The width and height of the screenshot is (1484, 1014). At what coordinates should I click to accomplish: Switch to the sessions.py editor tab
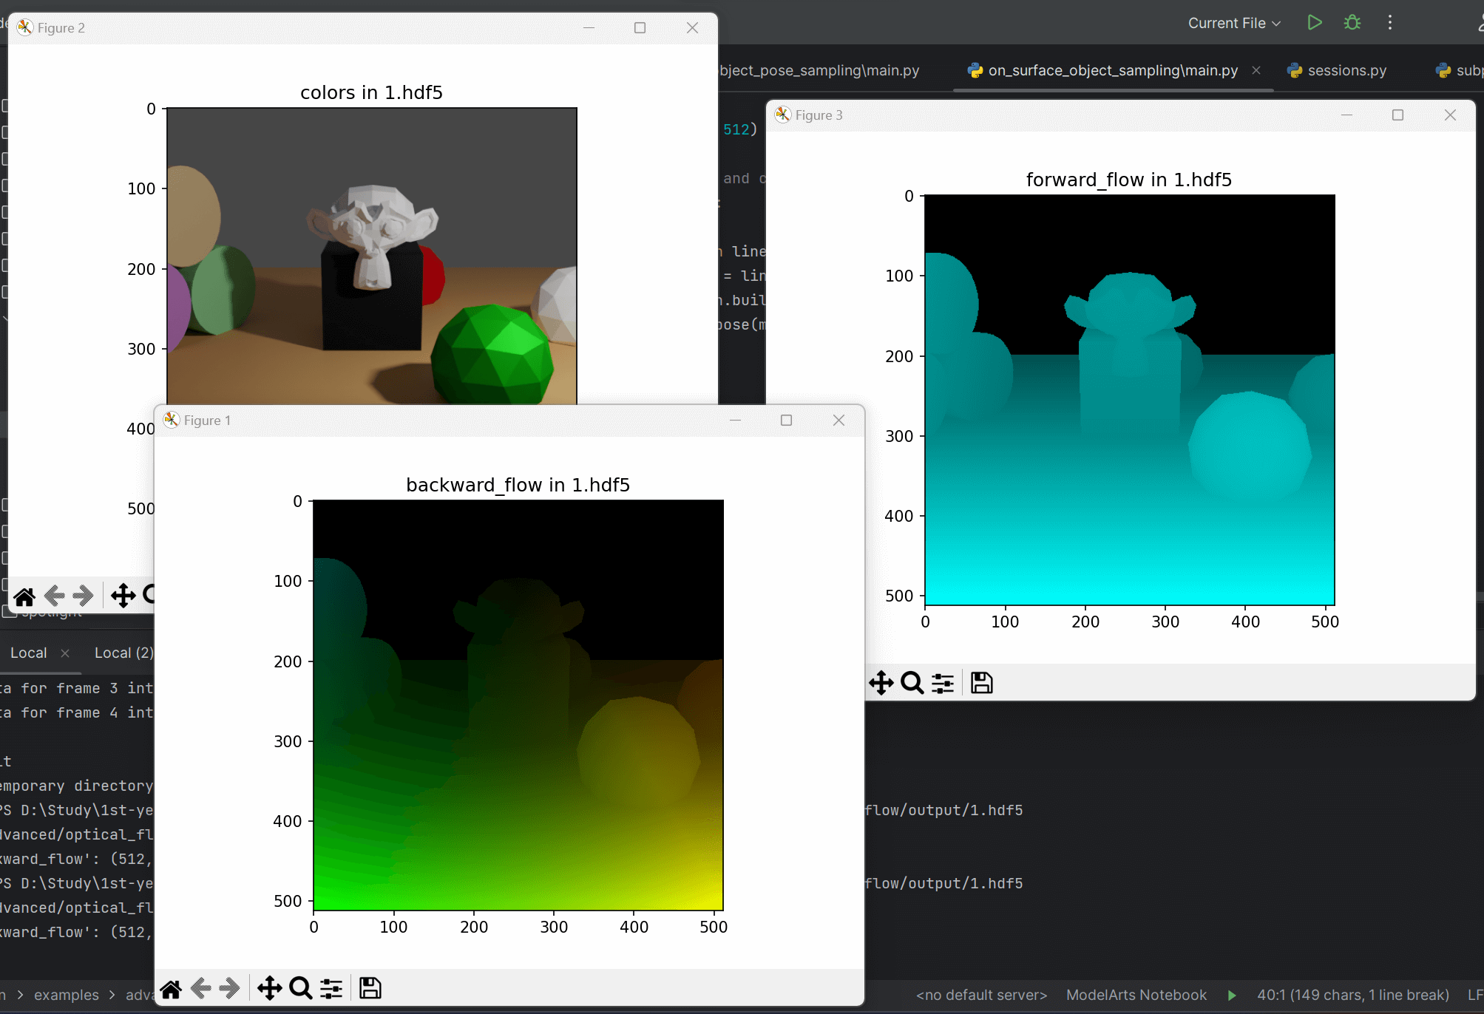1338,70
